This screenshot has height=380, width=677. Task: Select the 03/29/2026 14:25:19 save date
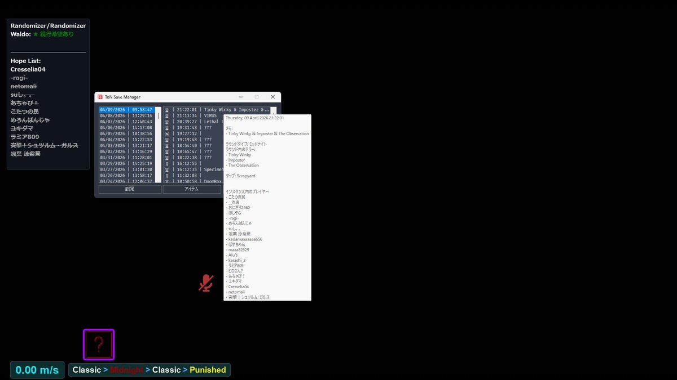[x=126, y=163]
